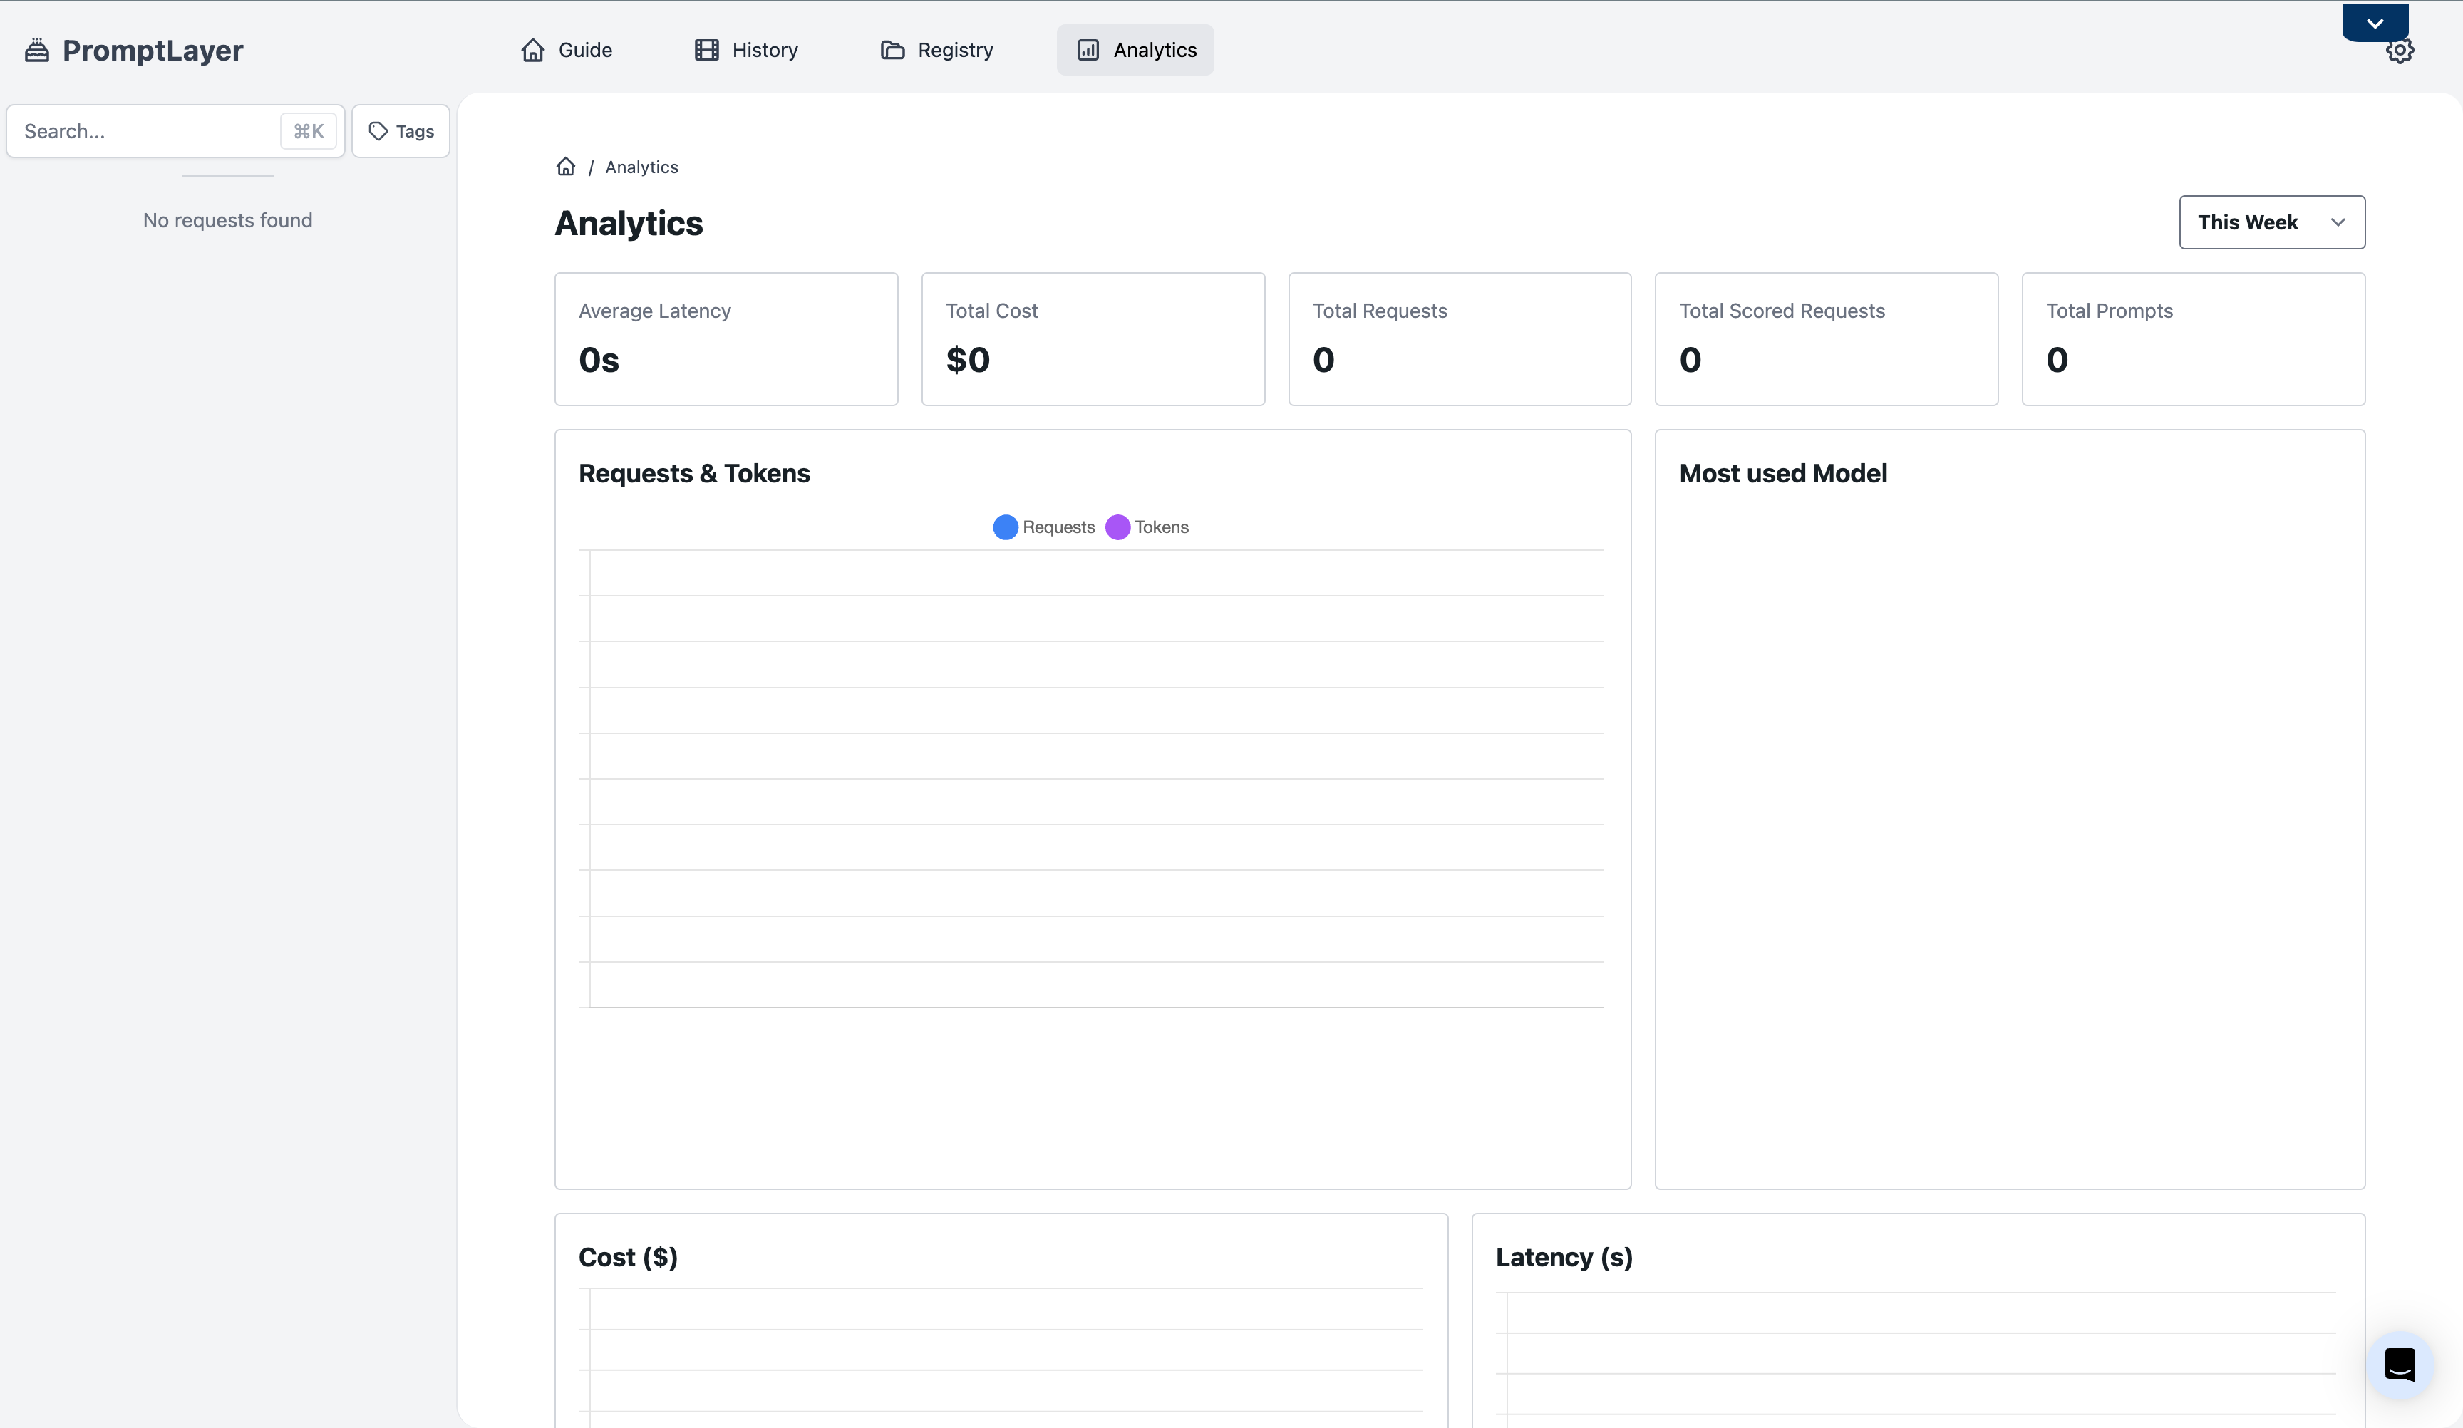Click the Analytics breadcrumb link

[641, 167]
